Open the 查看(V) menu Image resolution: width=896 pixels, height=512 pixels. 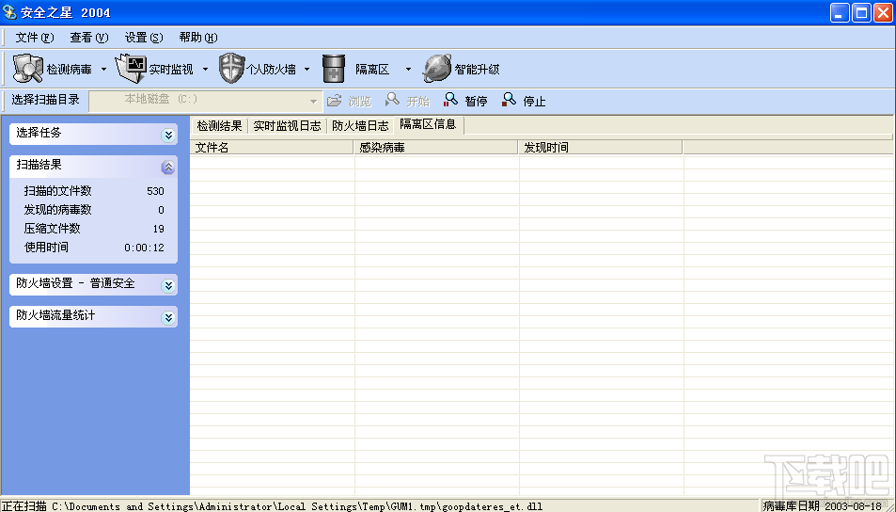pyautogui.click(x=89, y=38)
